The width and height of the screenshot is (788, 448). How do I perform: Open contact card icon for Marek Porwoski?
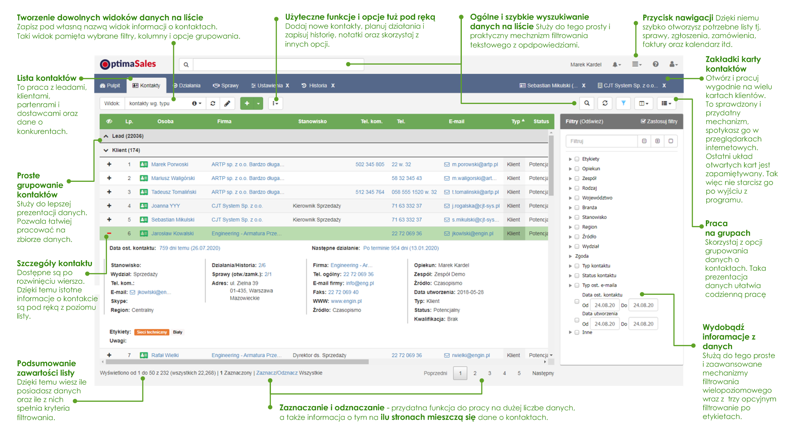[144, 164]
